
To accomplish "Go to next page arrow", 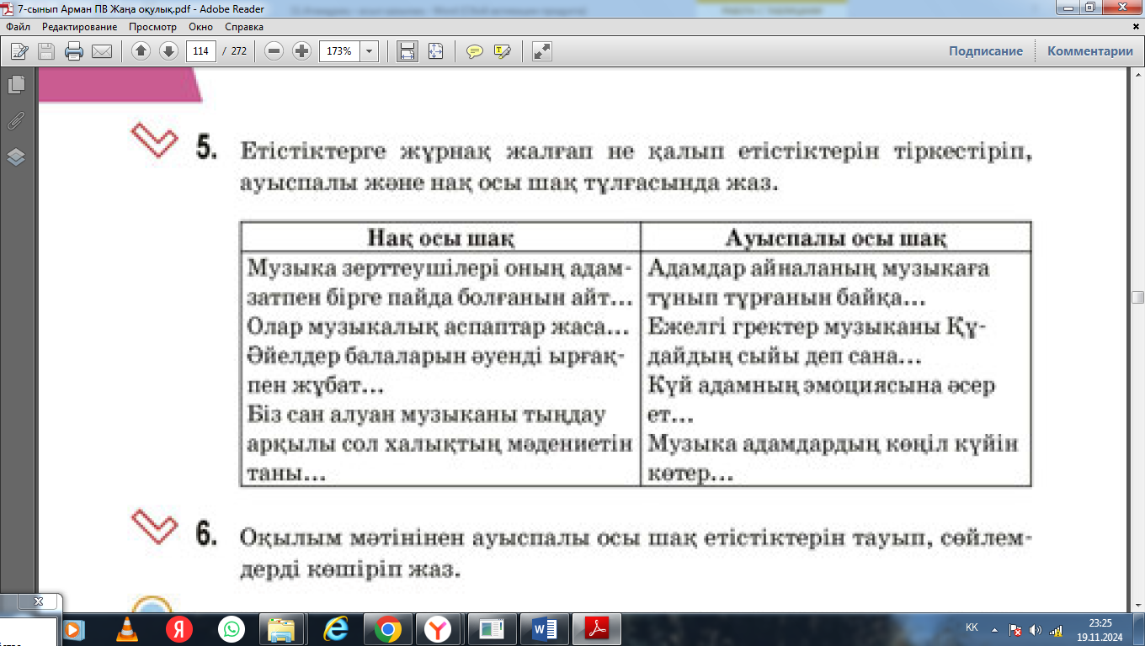I will point(168,51).
